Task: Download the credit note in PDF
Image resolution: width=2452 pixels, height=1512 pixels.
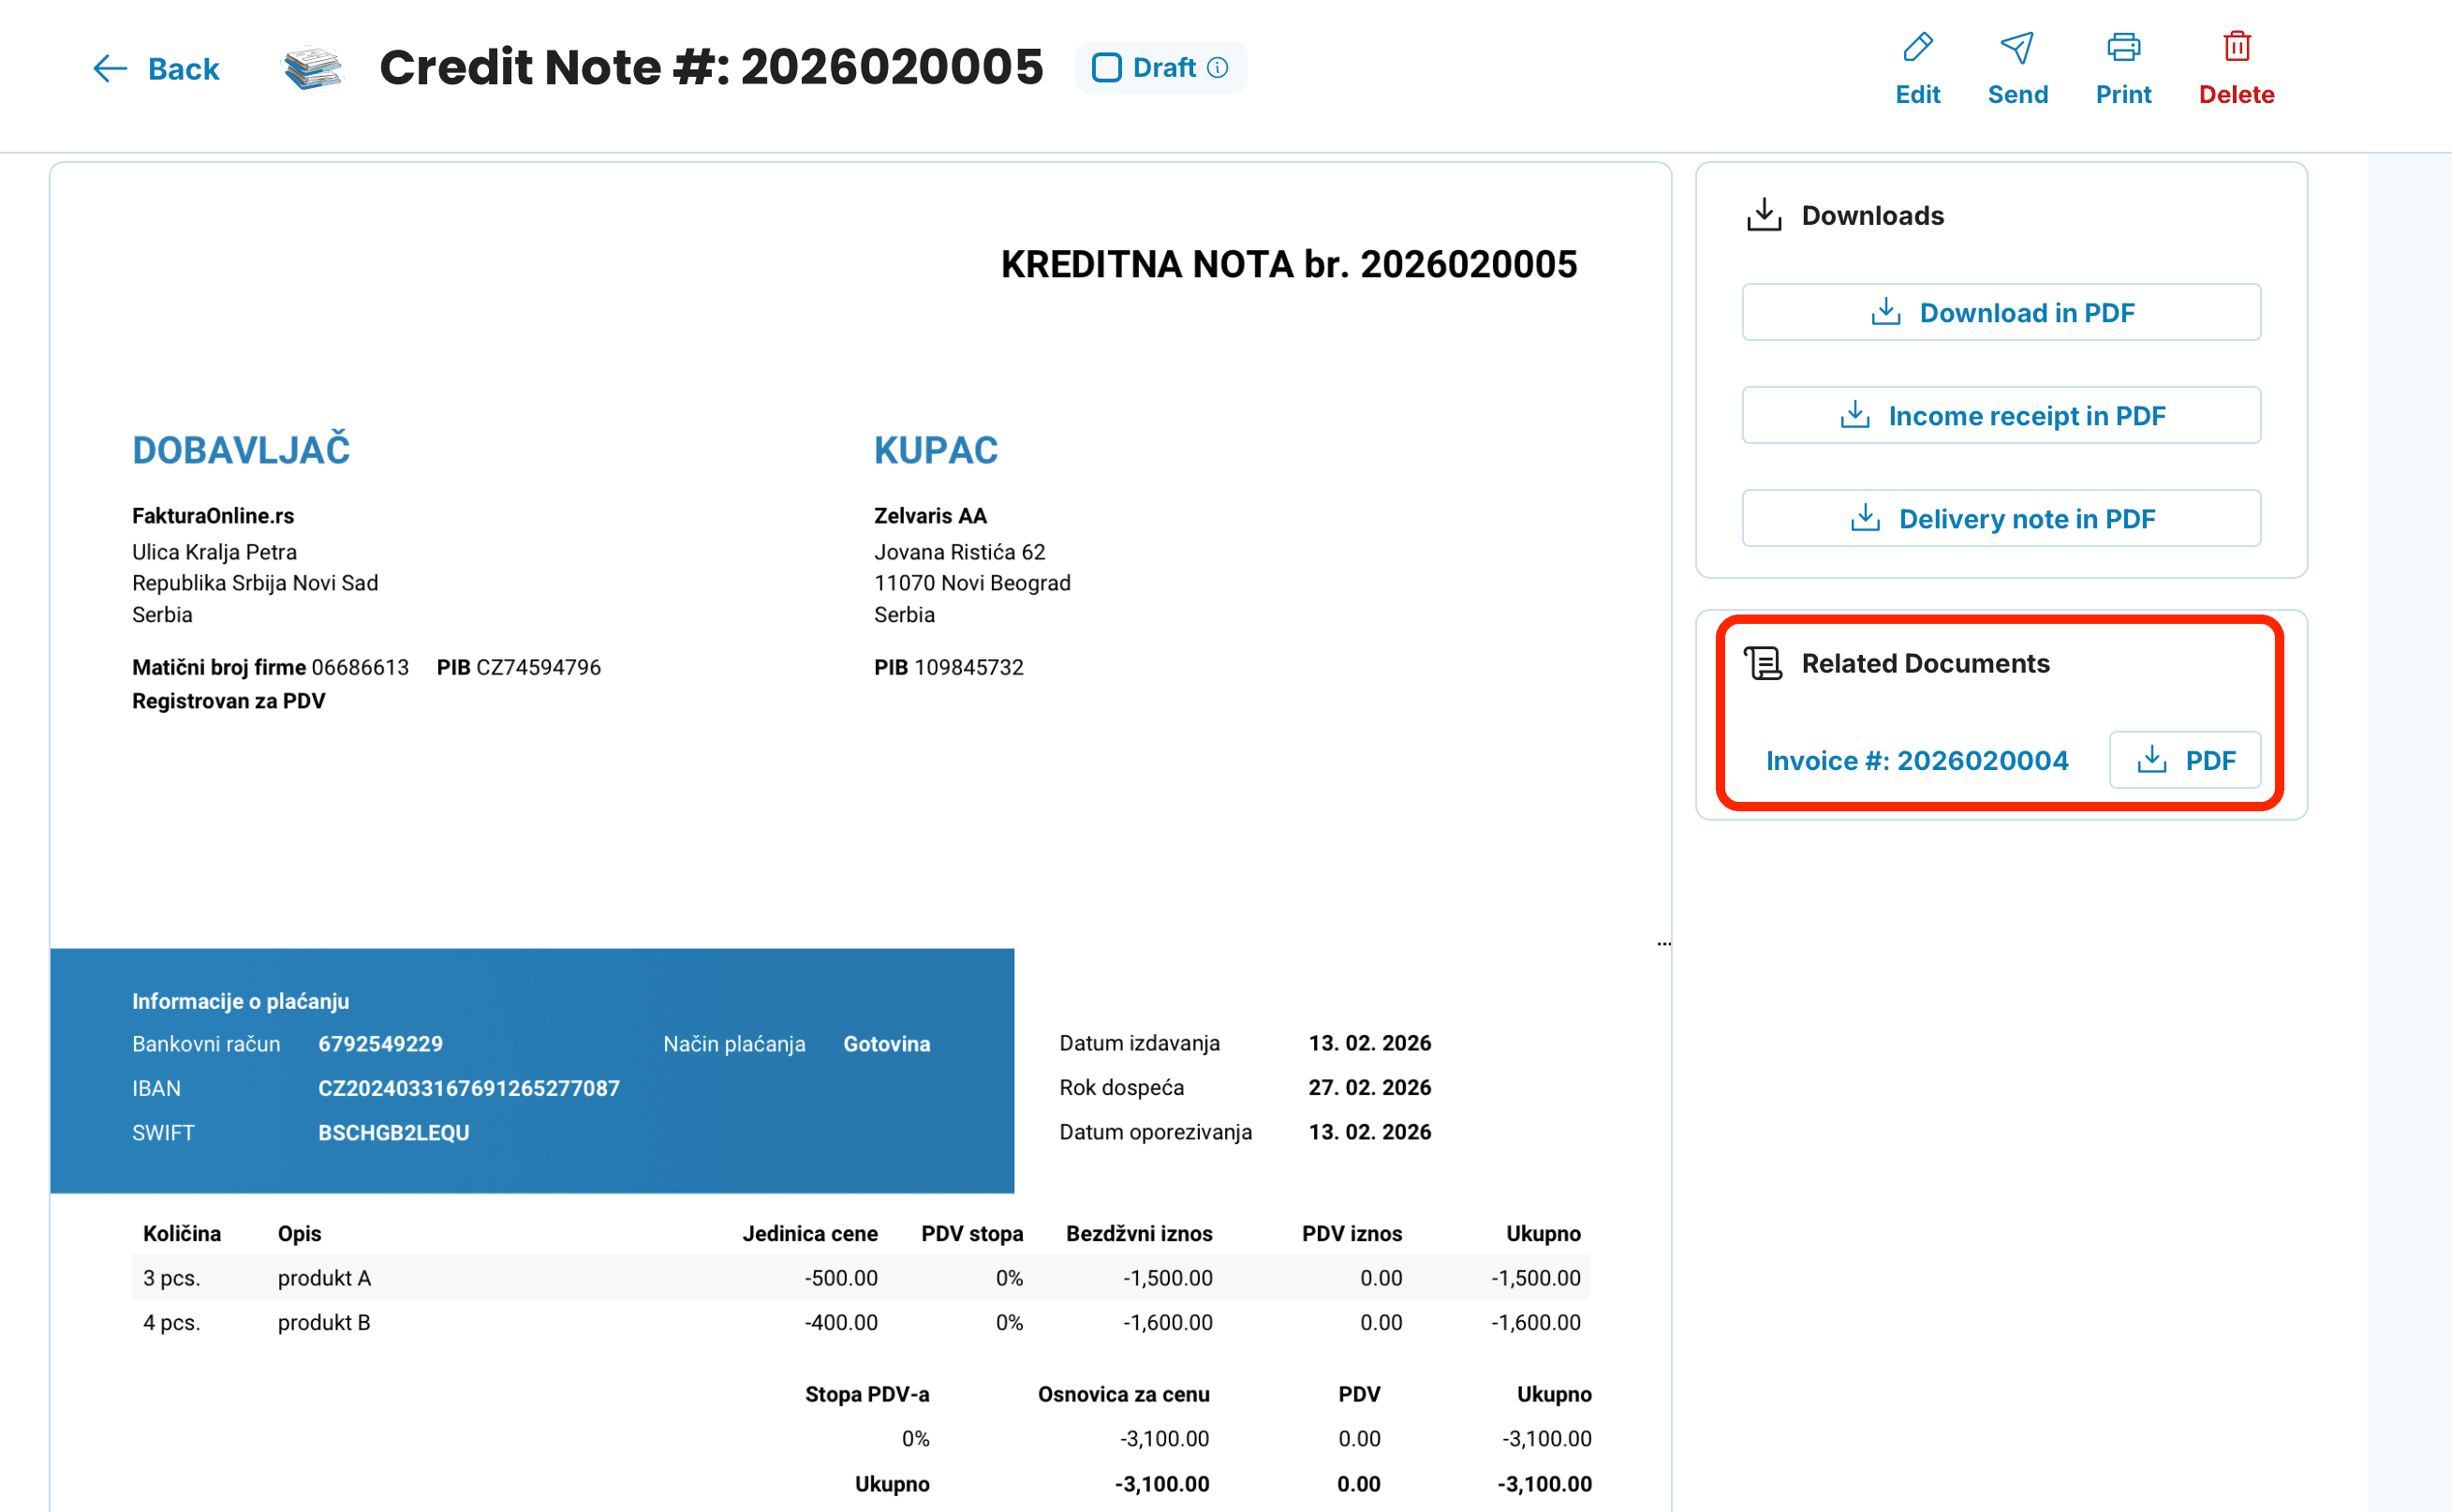Action: click(2001, 312)
